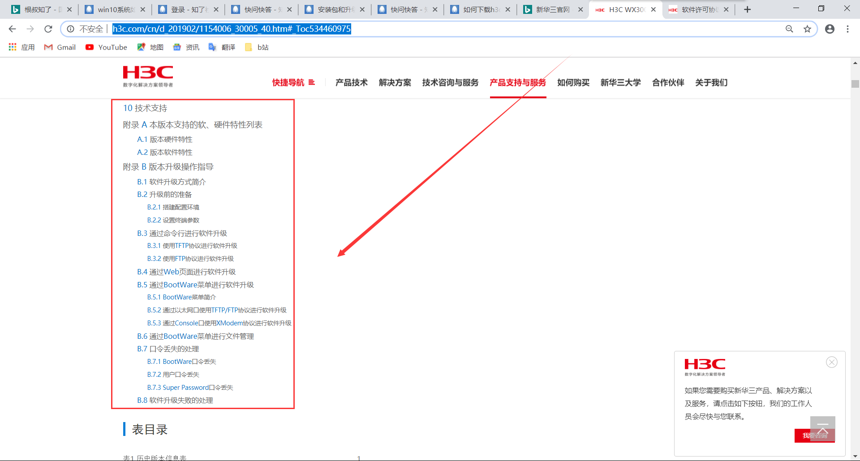Open a new browser tab
This screenshot has height=461, width=860.
[747, 9]
